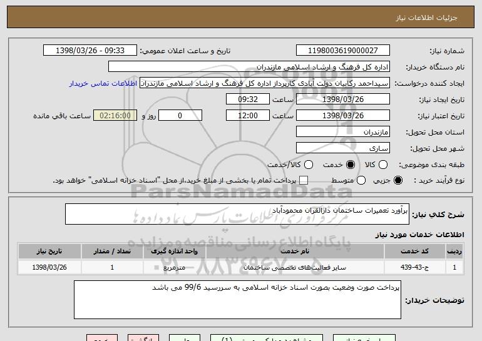Click the remaining days field showing 0
482x341 pixels.
coord(180,116)
